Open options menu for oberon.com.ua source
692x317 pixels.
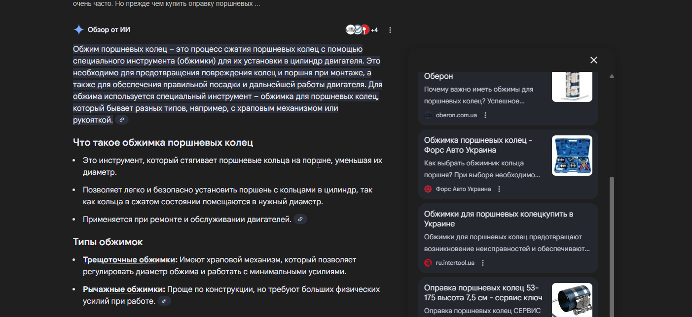click(x=485, y=115)
